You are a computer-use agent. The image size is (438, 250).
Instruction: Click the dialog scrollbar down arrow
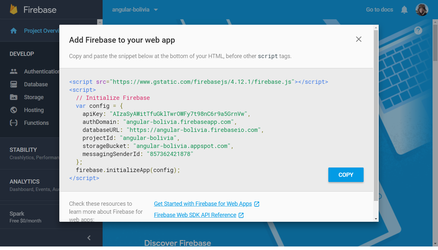tap(376, 219)
